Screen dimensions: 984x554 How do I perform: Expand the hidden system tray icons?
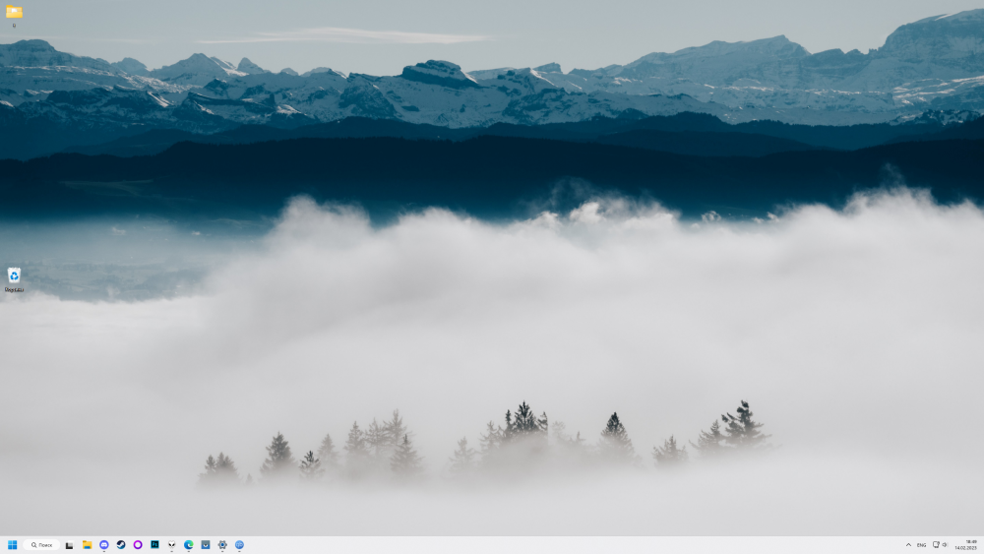[x=908, y=544]
